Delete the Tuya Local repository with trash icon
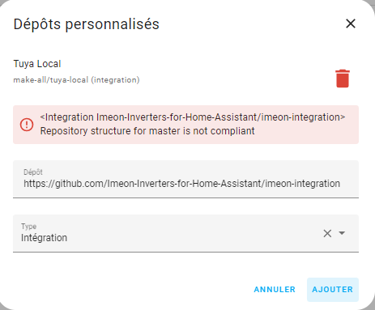Image resolution: width=375 pixels, height=310 pixels. tap(343, 79)
